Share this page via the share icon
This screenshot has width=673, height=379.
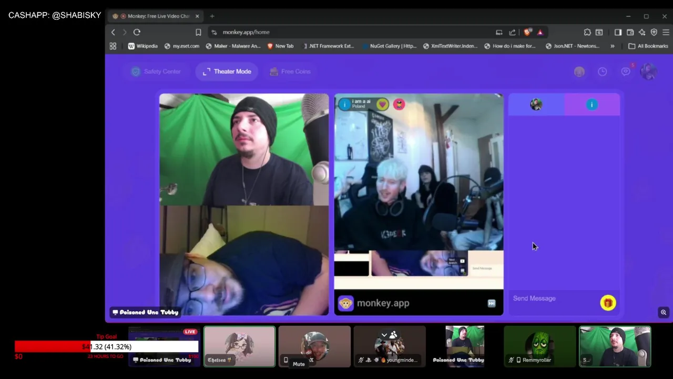512,32
